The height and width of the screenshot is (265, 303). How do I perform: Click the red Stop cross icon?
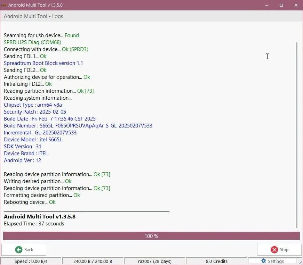274,250
